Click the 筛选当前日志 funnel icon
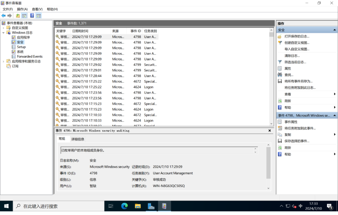This screenshot has width=338, height=215. point(280,62)
